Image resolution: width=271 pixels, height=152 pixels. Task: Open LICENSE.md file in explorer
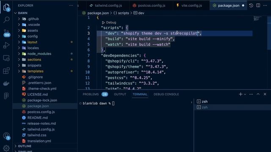[x=38, y=95]
